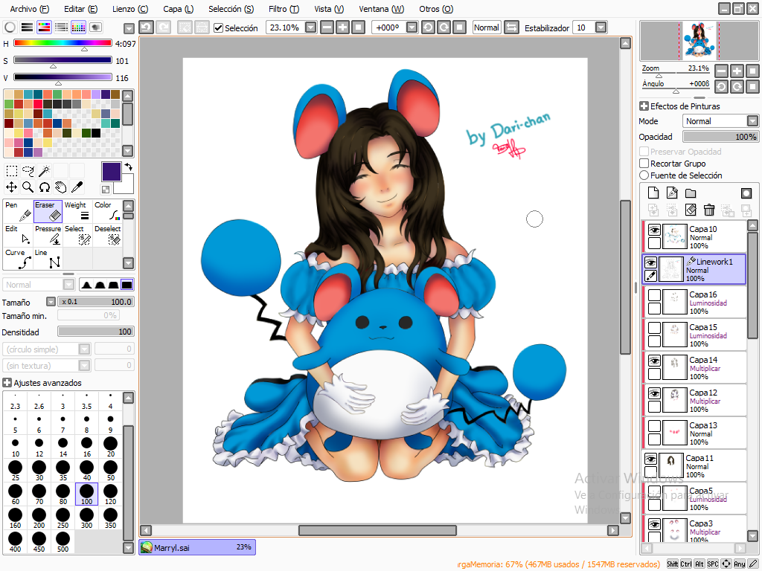The width and height of the screenshot is (762, 571).
Task: Select brush size 100 preset
Action: click(x=86, y=494)
